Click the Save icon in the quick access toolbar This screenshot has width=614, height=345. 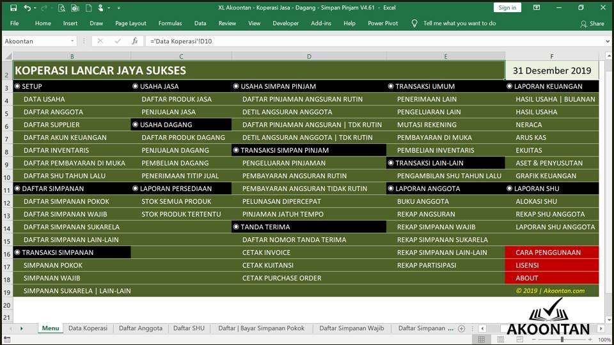pyautogui.click(x=13, y=8)
